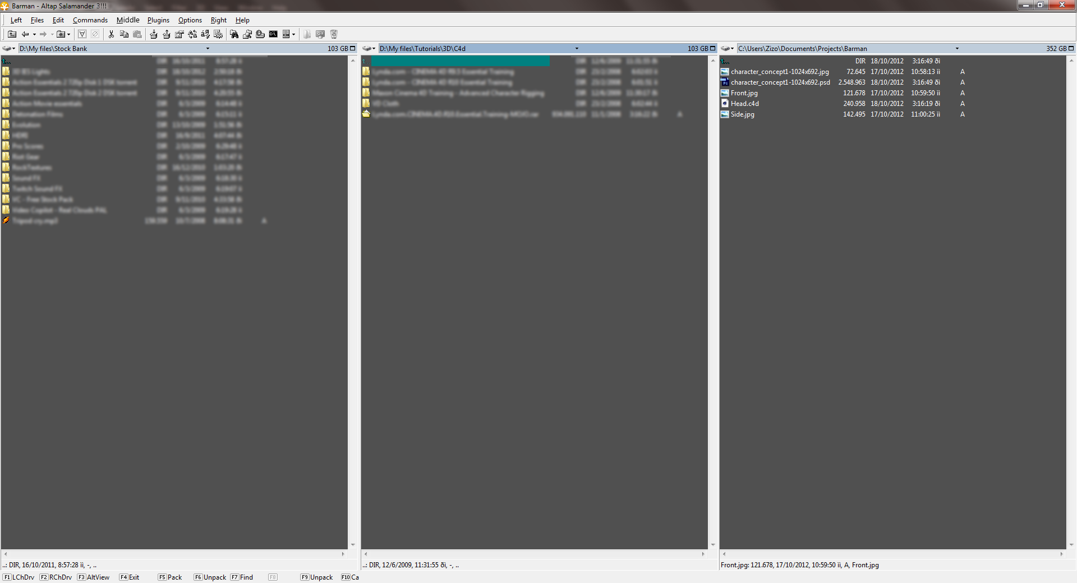Click the Pack files icon

(x=154, y=34)
